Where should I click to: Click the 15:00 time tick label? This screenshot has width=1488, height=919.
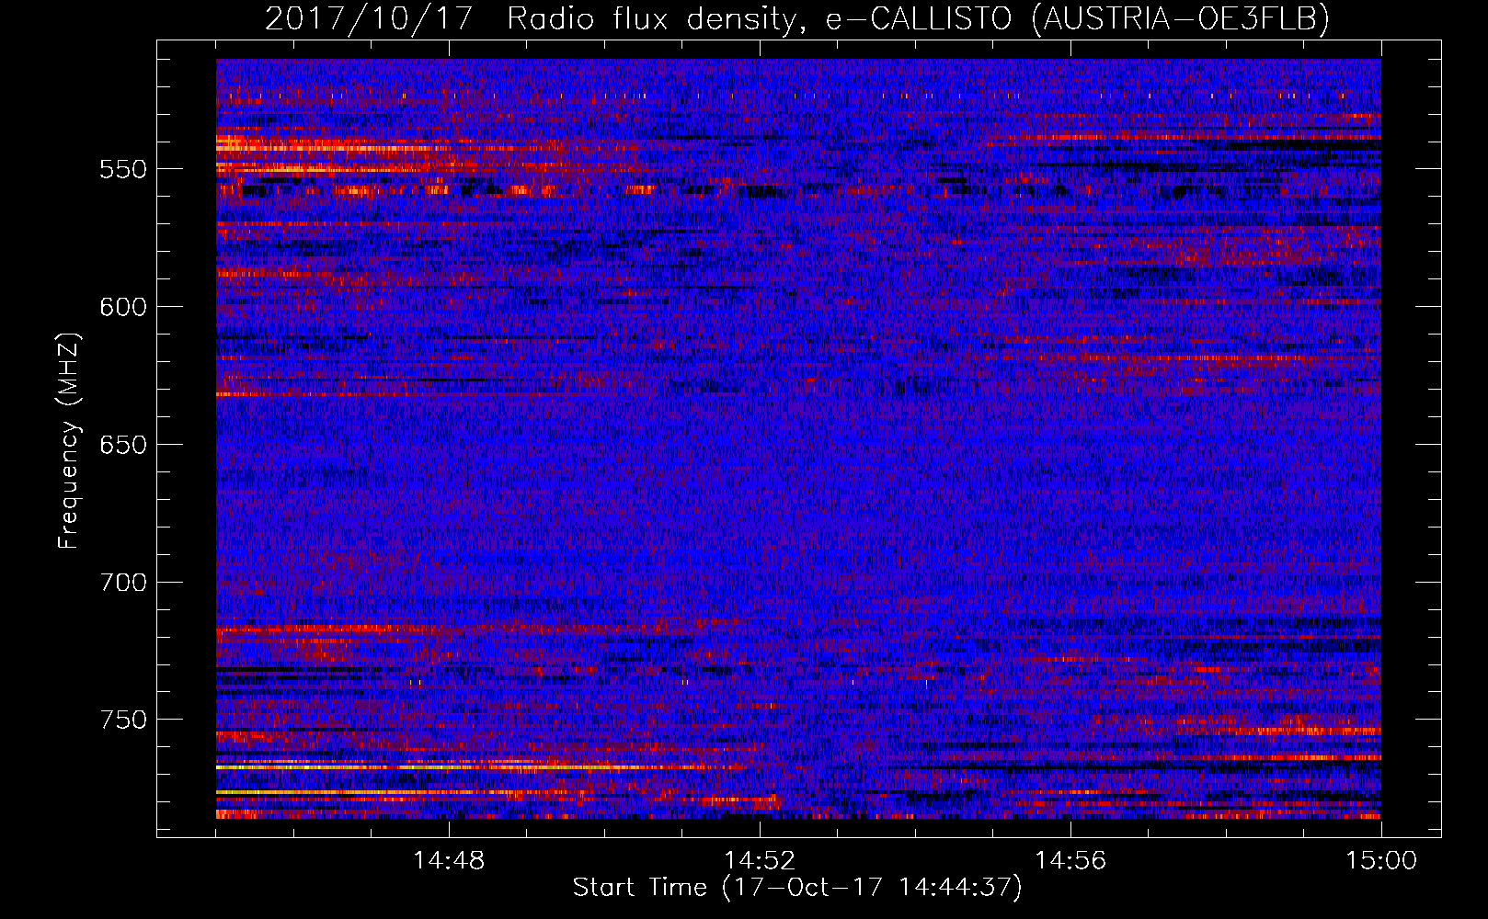(1381, 861)
